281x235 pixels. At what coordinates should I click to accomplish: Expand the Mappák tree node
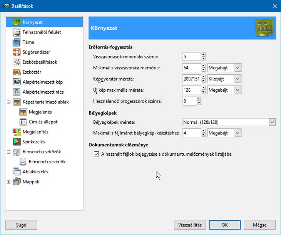tap(8, 182)
